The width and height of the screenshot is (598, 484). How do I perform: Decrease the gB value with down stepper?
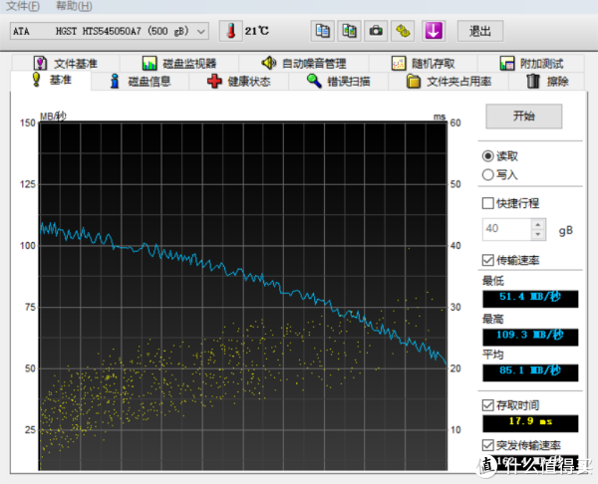click(538, 234)
